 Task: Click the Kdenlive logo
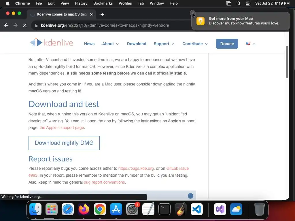[x=51, y=43]
